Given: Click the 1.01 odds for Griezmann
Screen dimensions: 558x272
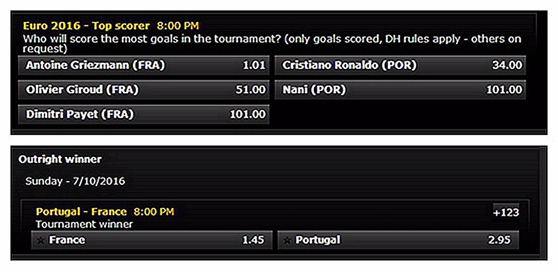Looking at the screenshot, I should (254, 66).
